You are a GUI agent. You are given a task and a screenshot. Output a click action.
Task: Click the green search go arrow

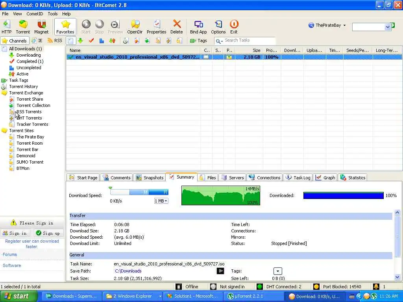[393, 25]
